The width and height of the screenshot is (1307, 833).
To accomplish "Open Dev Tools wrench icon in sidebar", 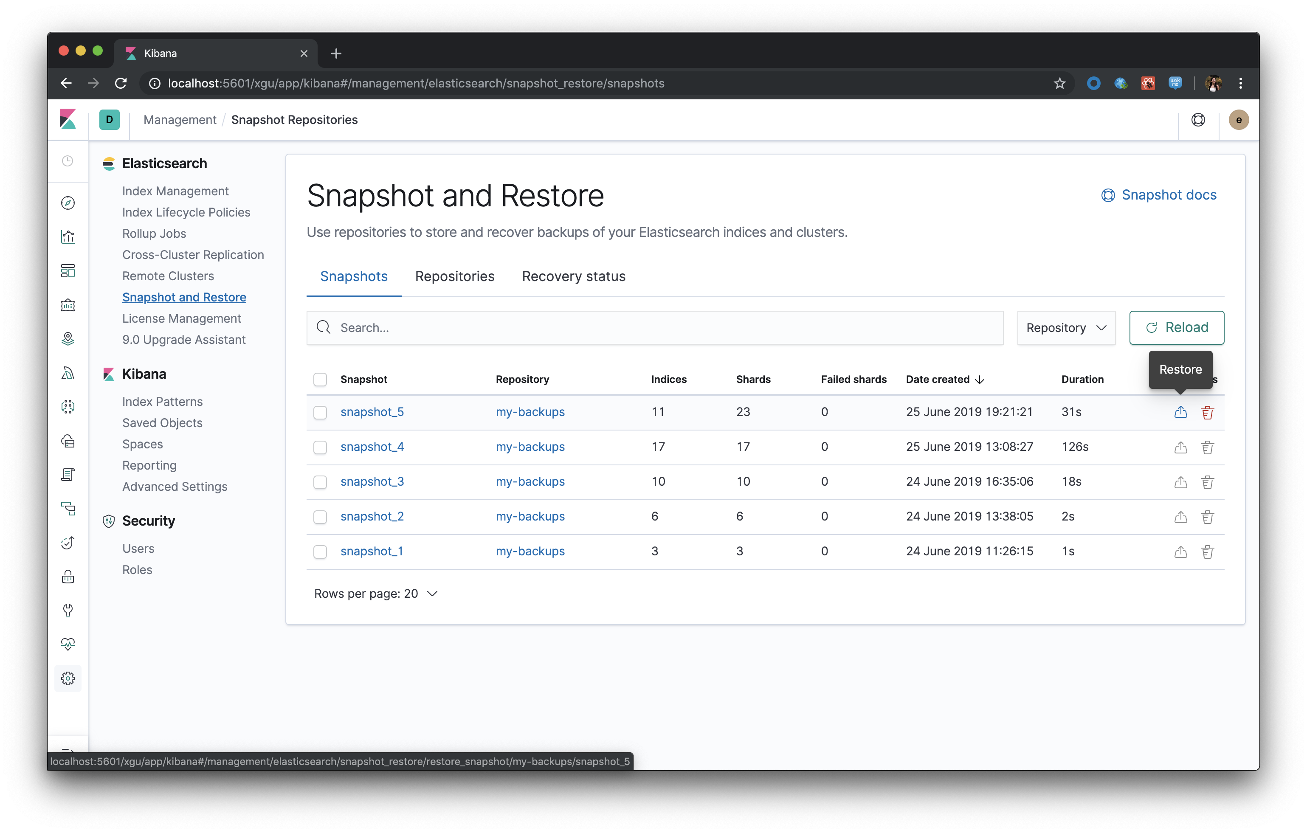I will (68, 611).
